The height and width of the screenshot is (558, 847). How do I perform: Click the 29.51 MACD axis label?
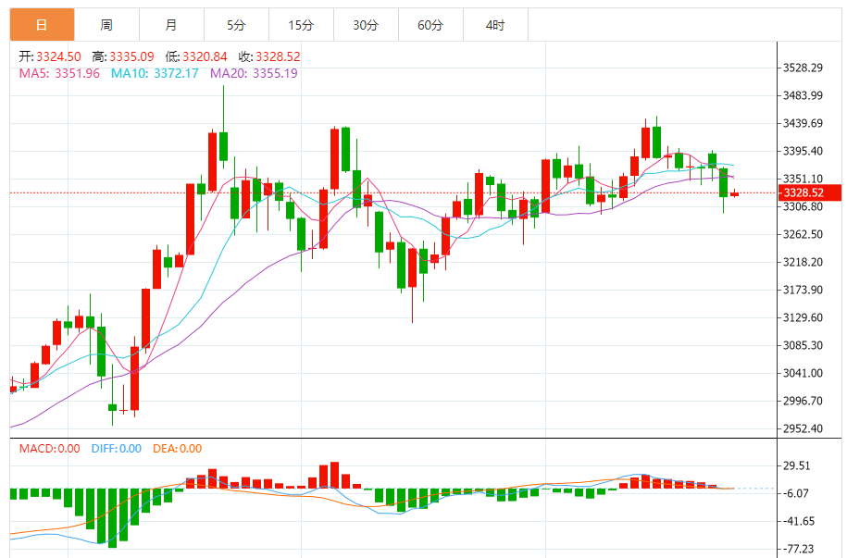[x=797, y=466]
